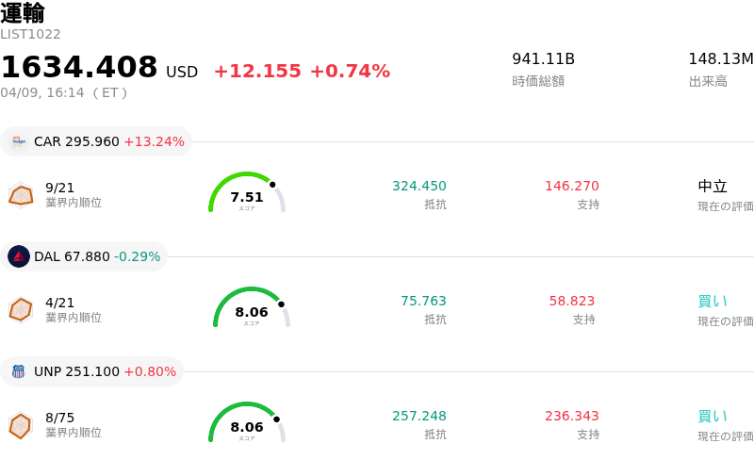The image size is (754, 460).
Task: Click the UNP 8.06 score gauge
Action: [x=247, y=424]
